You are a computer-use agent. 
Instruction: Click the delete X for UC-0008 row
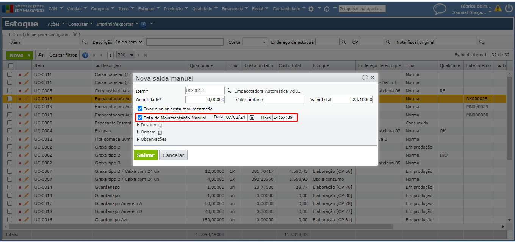(20, 123)
